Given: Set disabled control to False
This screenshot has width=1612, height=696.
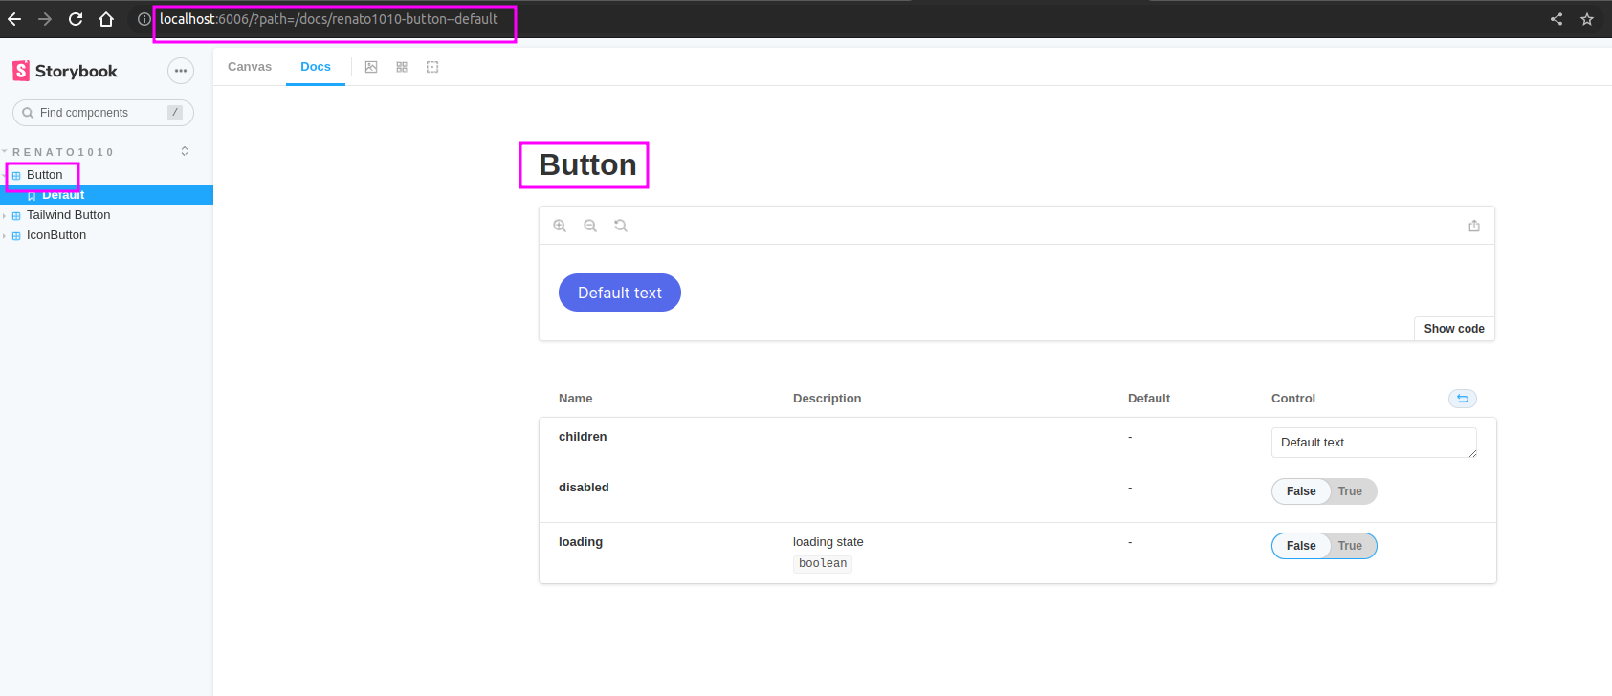Looking at the screenshot, I should [x=1301, y=491].
